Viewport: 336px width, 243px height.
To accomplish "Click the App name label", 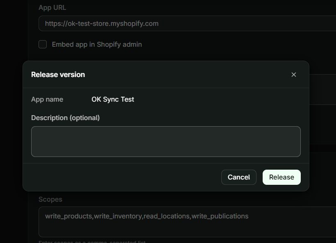I will point(47,100).
